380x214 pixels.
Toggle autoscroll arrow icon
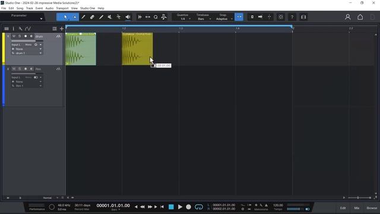tap(260, 17)
